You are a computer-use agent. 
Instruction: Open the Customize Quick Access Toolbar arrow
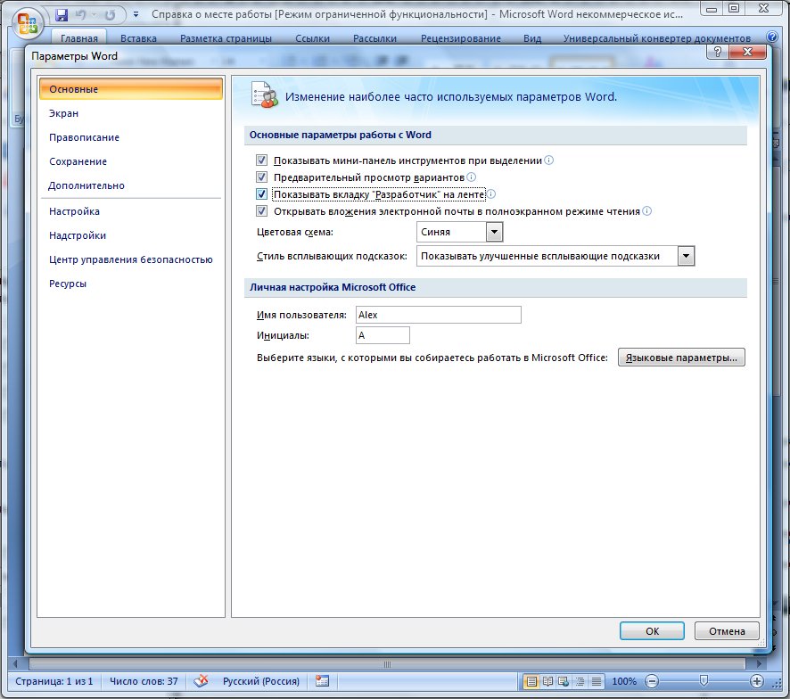136,15
